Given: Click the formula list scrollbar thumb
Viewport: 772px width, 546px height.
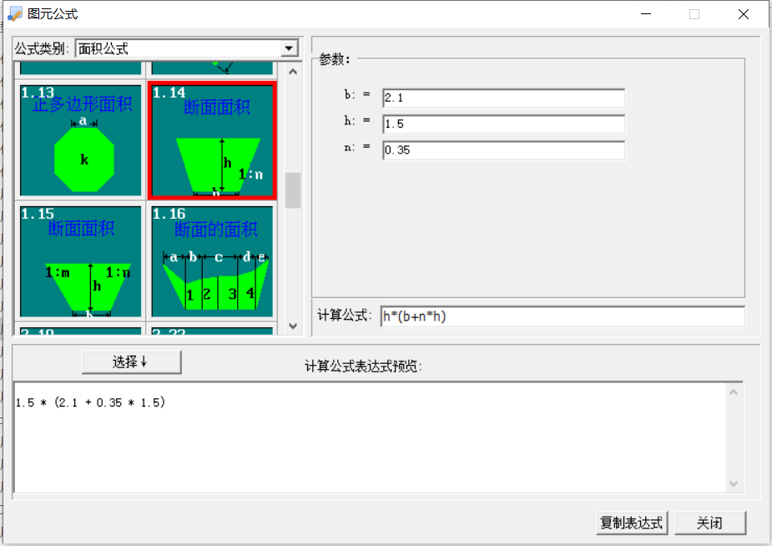Looking at the screenshot, I should [293, 190].
